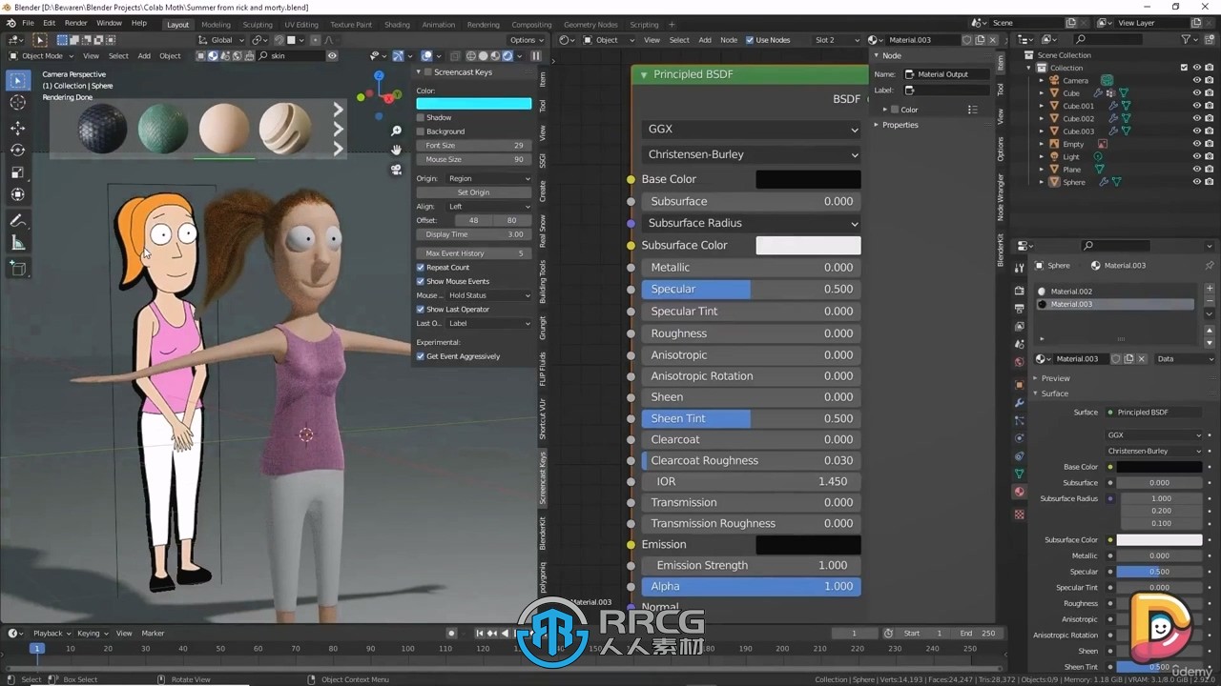The height and width of the screenshot is (686, 1221).
Task: Select the Select Box tool in viewport toolbar
Action: 18,81
